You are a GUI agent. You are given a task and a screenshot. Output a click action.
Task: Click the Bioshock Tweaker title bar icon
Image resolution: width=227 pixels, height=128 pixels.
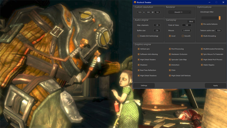(135, 2)
